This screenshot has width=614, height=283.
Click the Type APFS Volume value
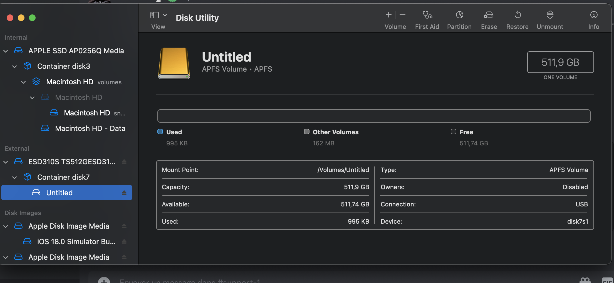[x=569, y=170]
